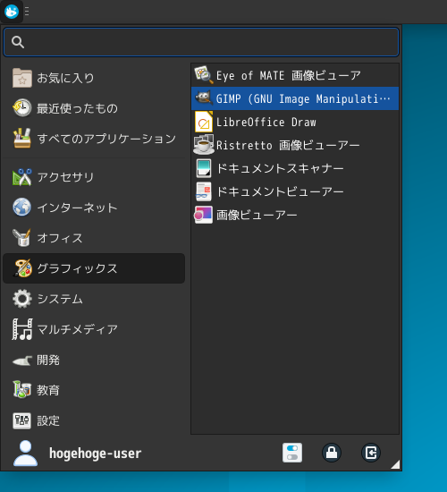Screen dimensions: 447x492
Task: Open LibreOffice Draw application
Action: (x=295, y=122)
